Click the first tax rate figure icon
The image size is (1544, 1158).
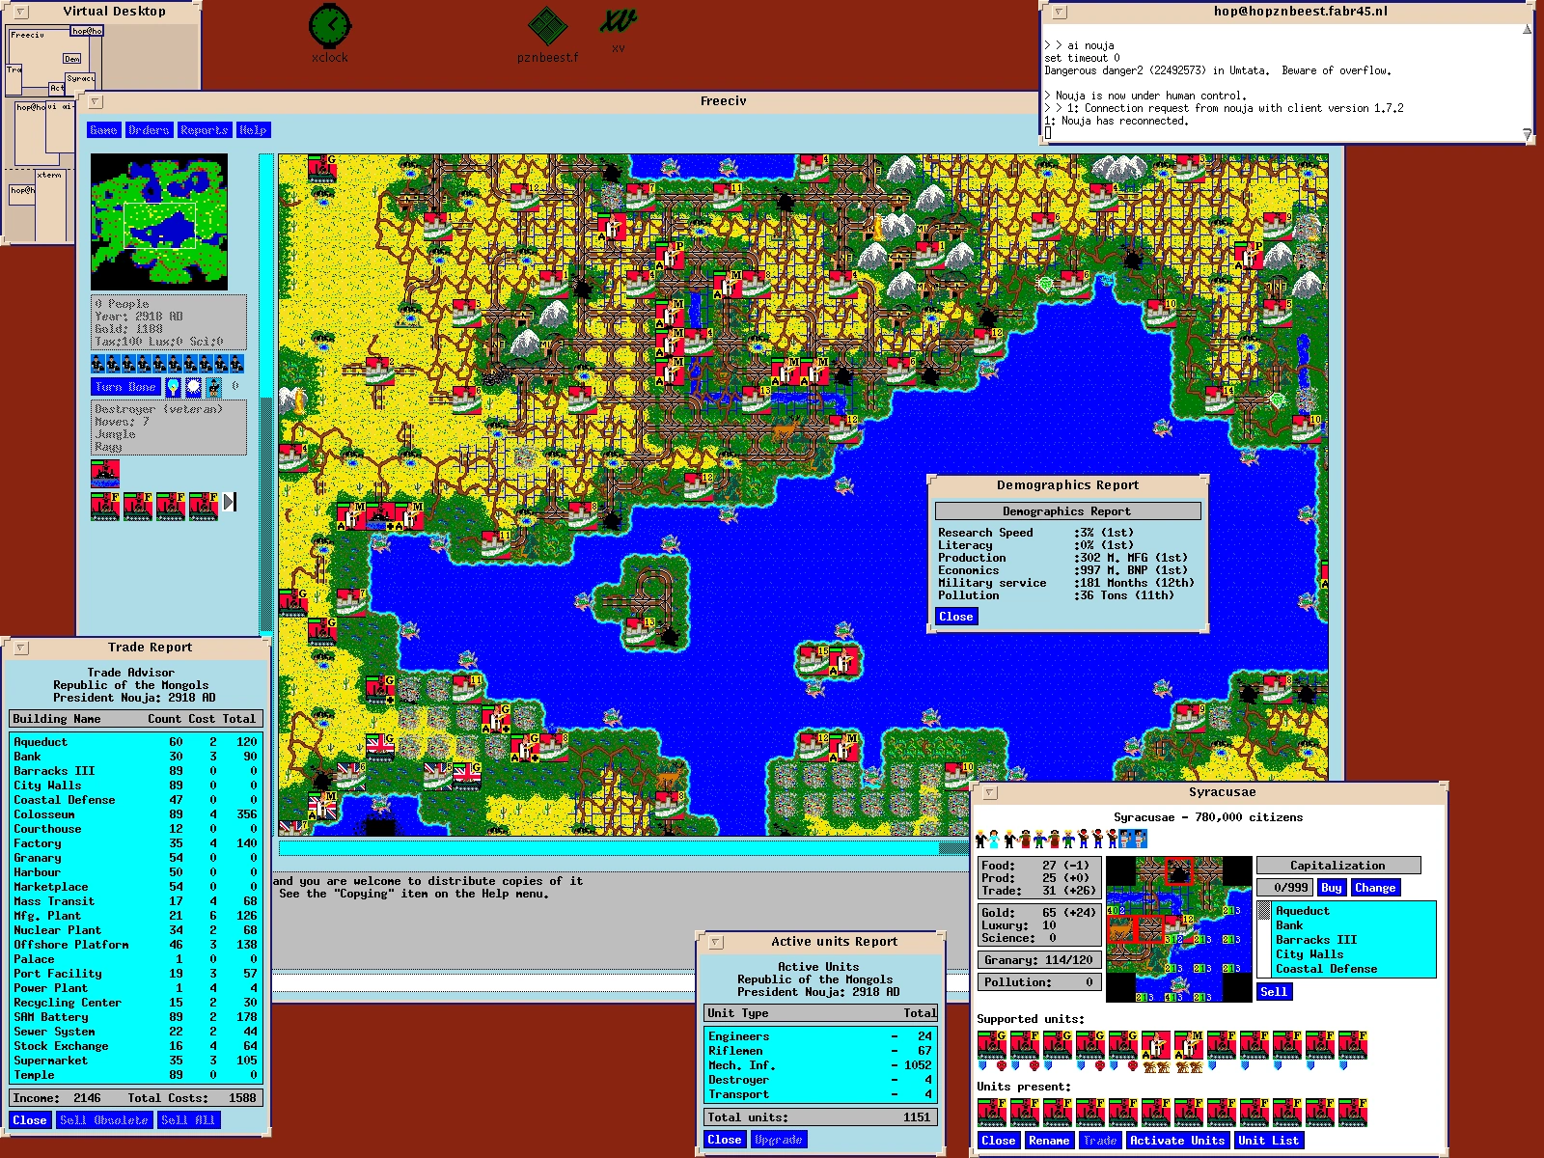tap(98, 363)
